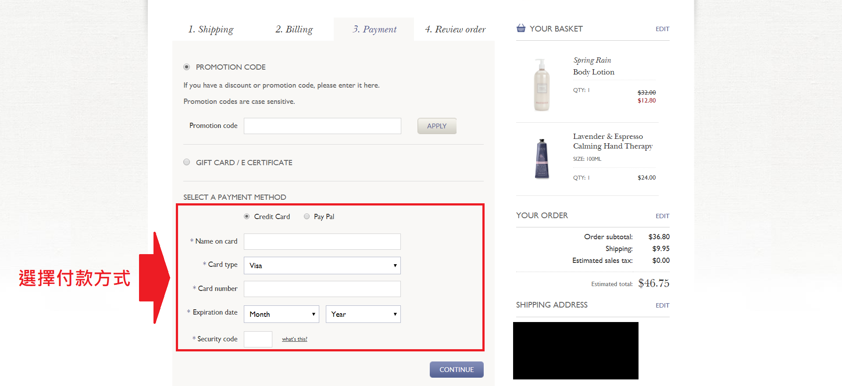842x386 pixels.
Task: Select the Gift Card / E Certificate option
Action: (187, 162)
